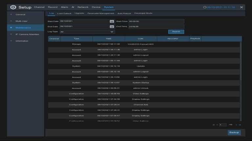Close the Setup window with X
Screen dimensions: 252x141
point(241,7)
